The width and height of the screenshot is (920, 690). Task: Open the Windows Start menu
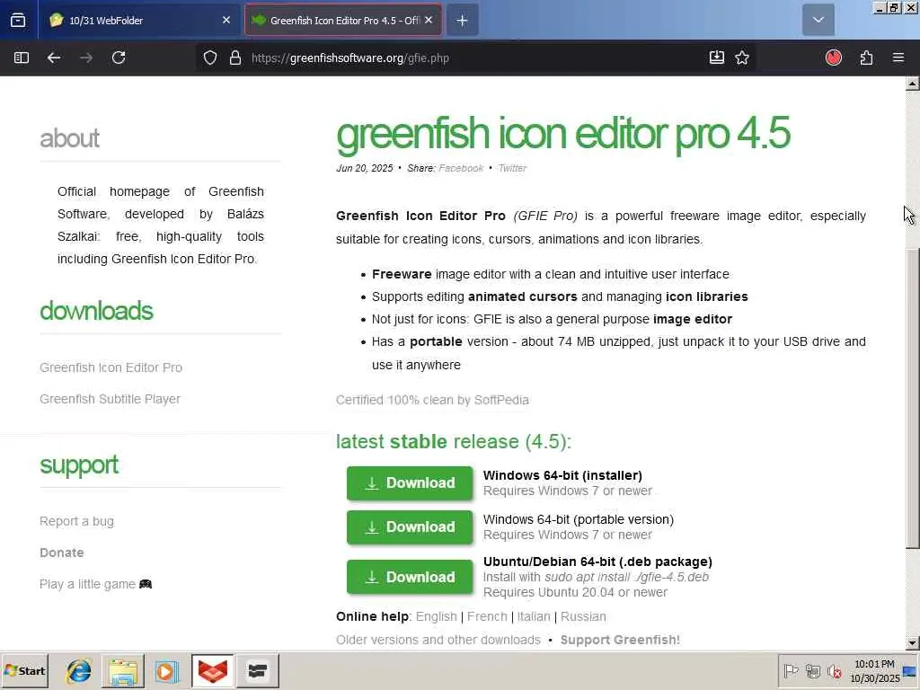point(25,670)
